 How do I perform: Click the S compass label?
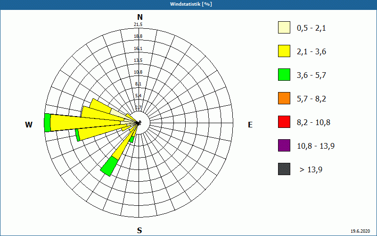pos(139,230)
